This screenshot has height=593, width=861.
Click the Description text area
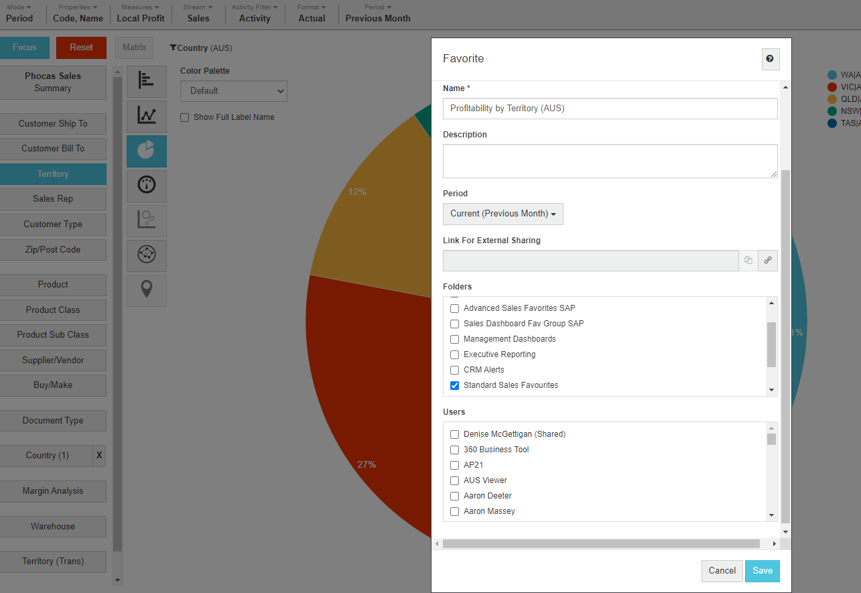pyautogui.click(x=610, y=161)
